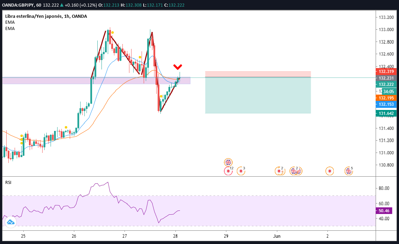Click the L:132.171 low value
Image resolution: width=399 pixels, height=244 pixels.
pyautogui.click(x=153, y=5)
